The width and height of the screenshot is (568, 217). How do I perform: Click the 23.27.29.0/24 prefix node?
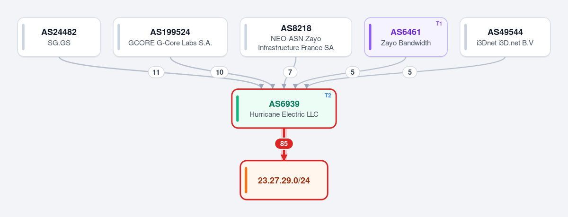(x=284, y=180)
